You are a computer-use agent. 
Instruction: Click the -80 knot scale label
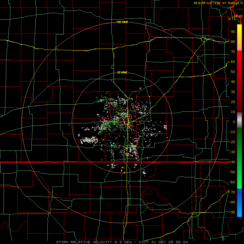(232, 202)
